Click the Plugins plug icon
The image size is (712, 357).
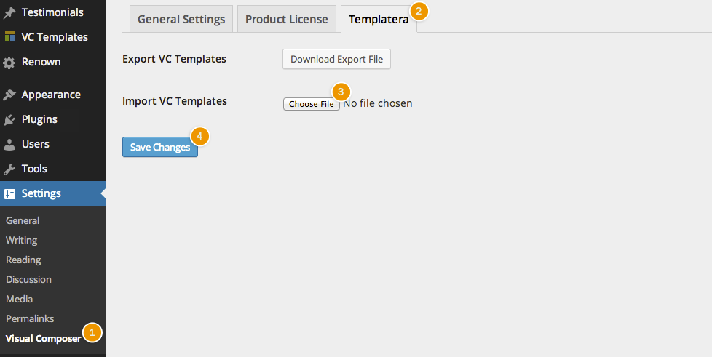(x=9, y=119)
